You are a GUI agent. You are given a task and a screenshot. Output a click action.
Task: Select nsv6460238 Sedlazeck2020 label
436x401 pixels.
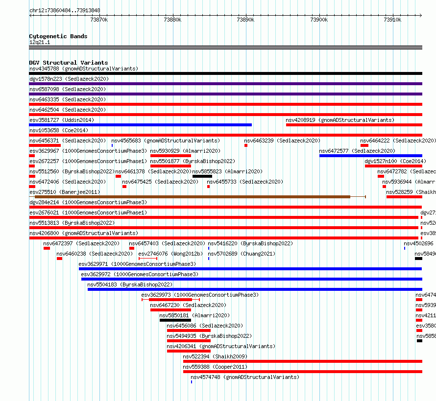click(x=95, y=254)
